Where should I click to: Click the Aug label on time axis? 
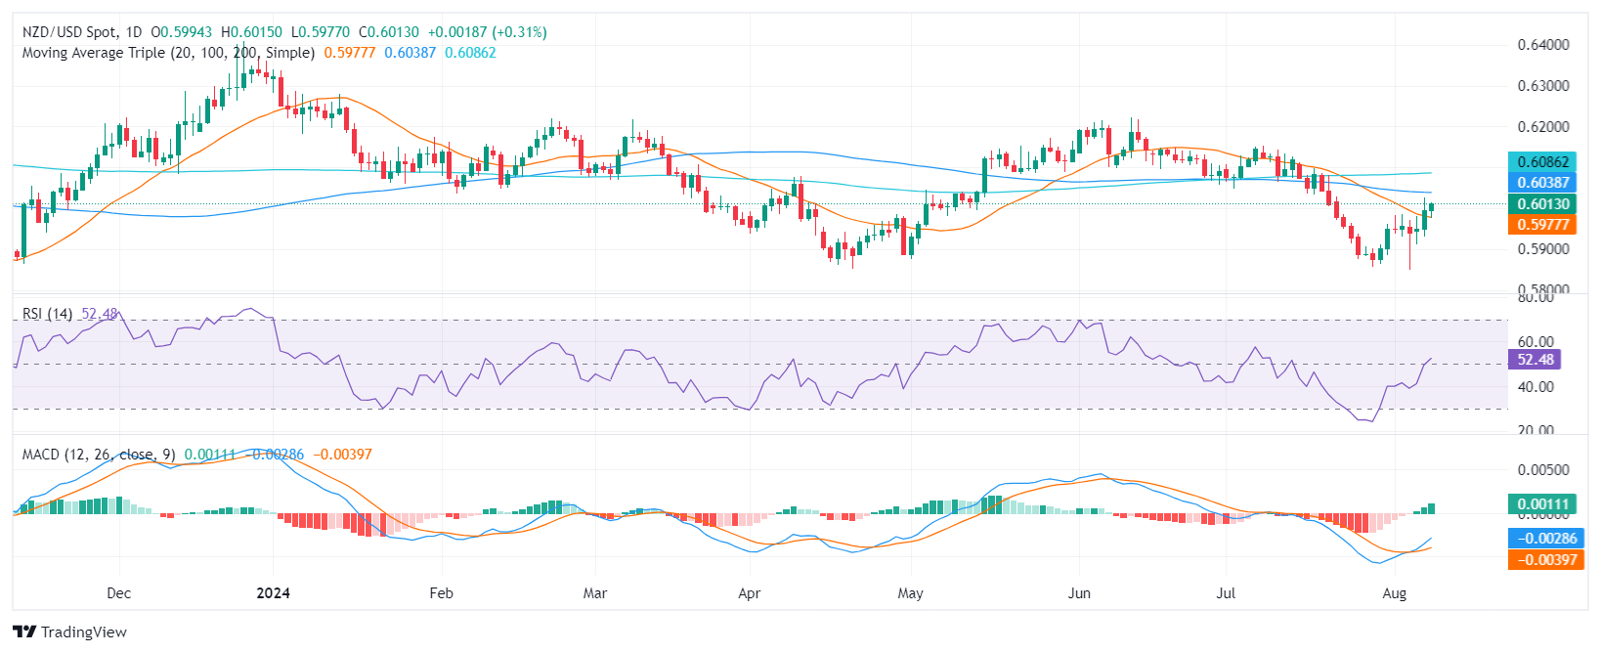pyautogui.click(x=1395, y=593)
